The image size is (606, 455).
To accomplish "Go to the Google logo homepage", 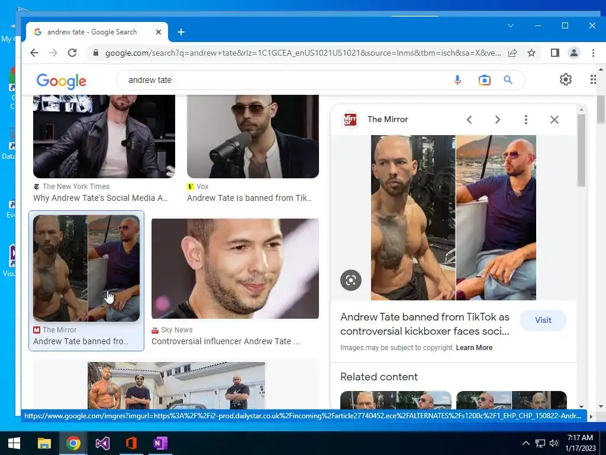I will 62,81.
